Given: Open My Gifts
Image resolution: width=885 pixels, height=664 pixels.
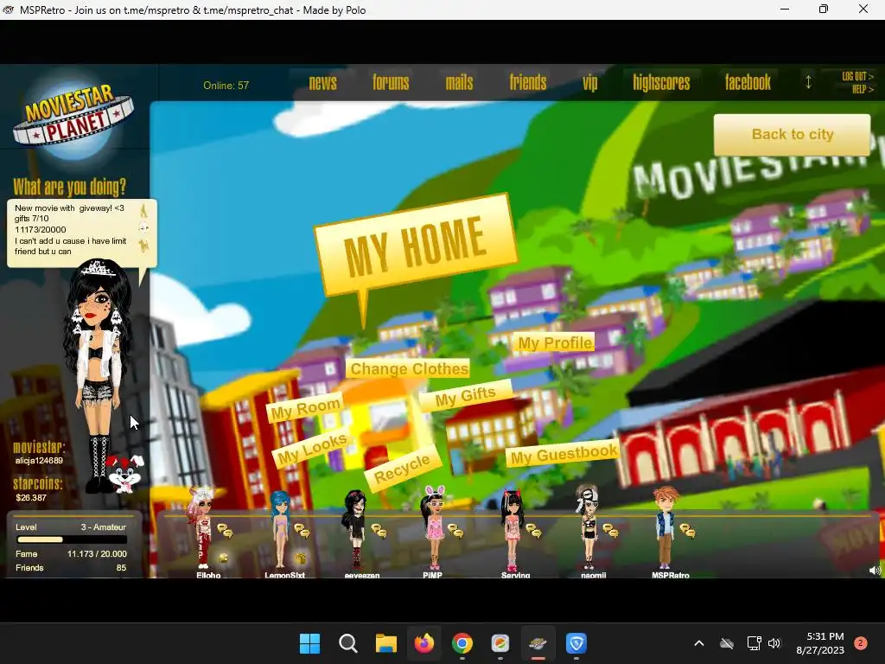Looking at the screenshot, I should coord(466,396).
